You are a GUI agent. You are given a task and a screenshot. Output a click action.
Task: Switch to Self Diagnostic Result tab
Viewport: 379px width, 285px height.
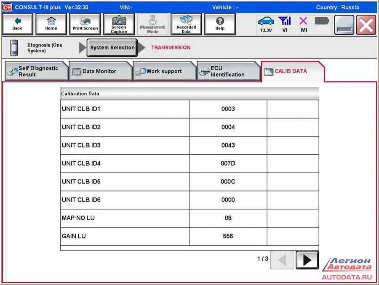(37, 71)
